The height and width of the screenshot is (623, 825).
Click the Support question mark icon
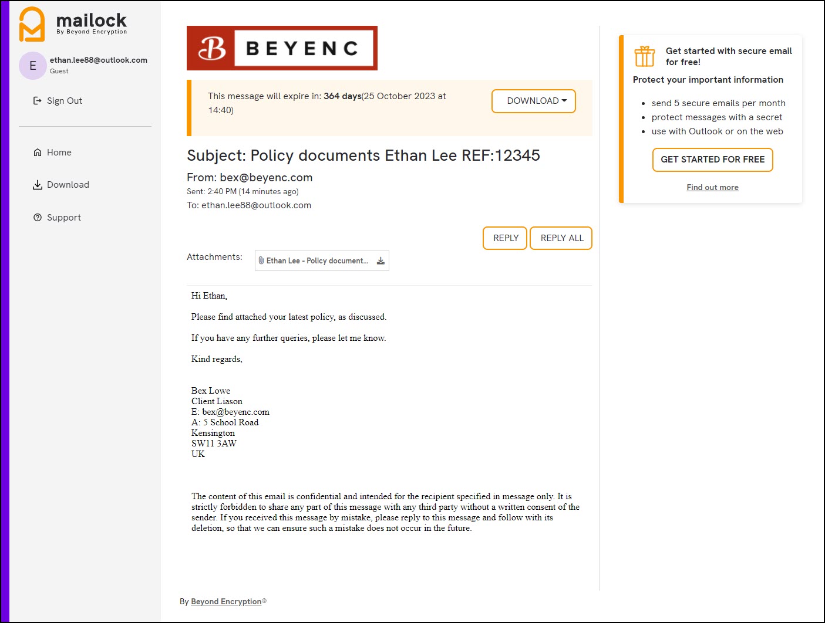[38, 218]
